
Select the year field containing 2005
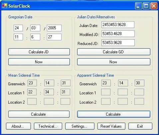click(x=54, y=28)
